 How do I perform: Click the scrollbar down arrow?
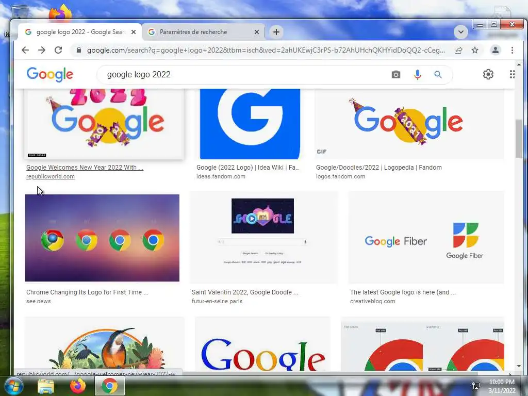tap(519, 366)
